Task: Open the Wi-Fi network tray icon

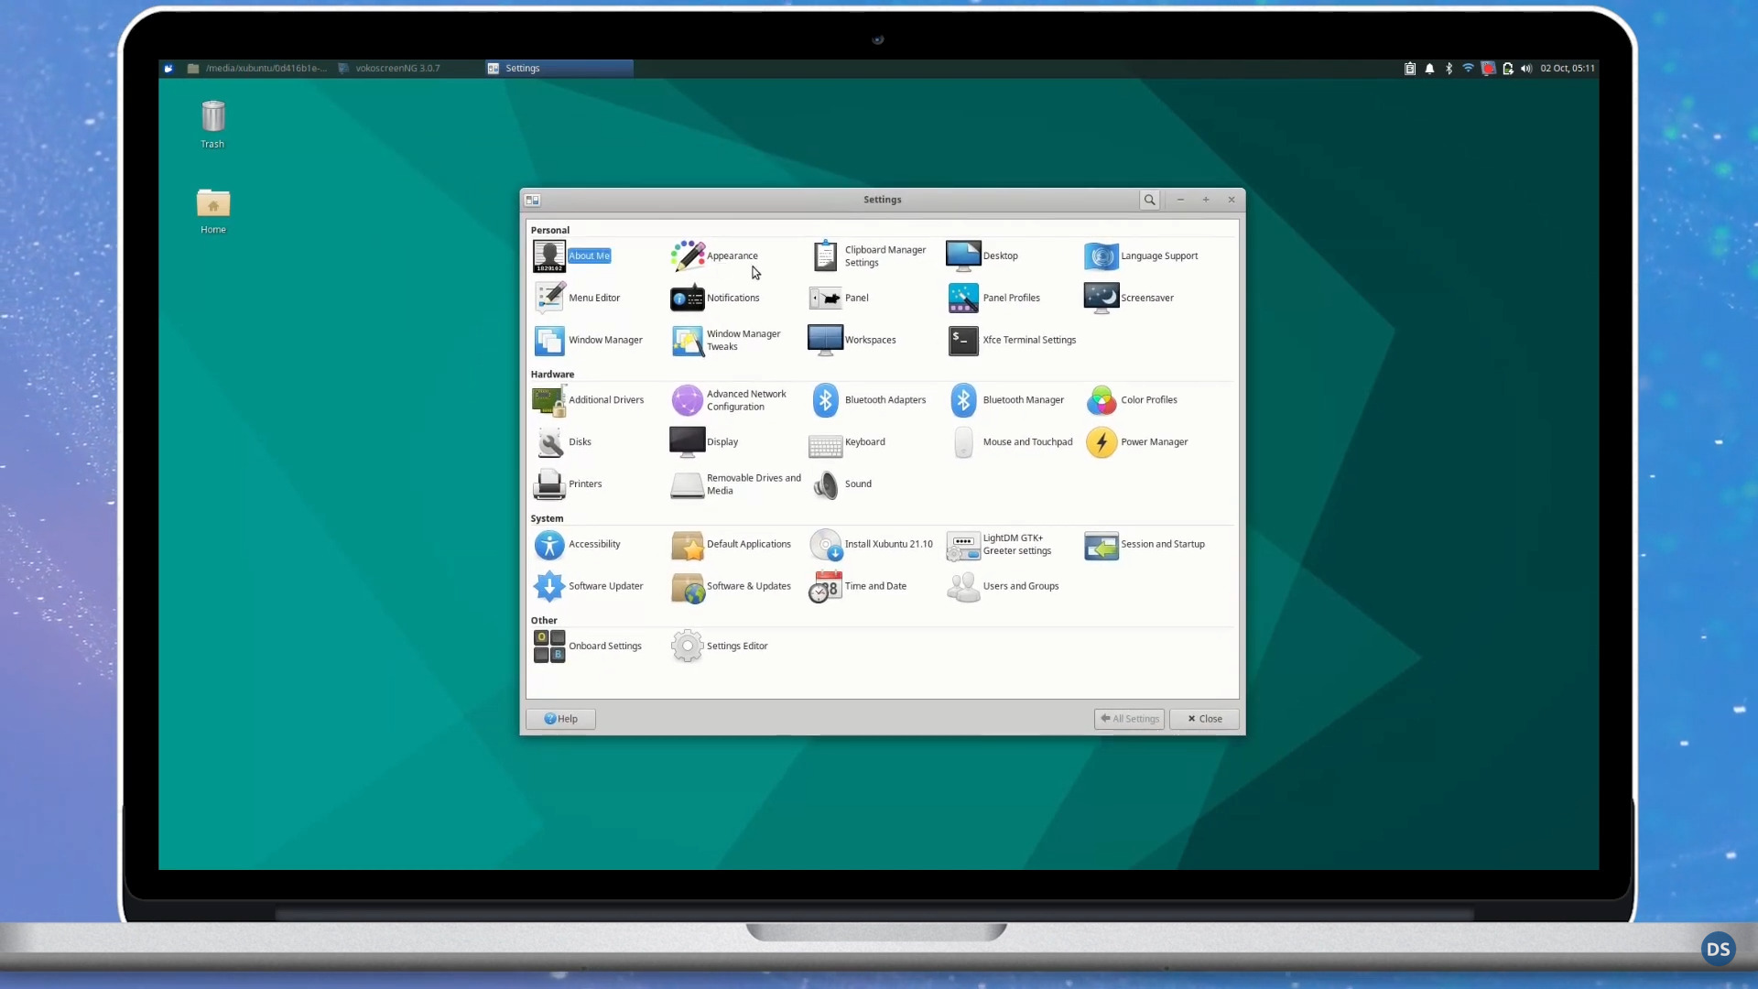Action: (x=1468, y=68)
